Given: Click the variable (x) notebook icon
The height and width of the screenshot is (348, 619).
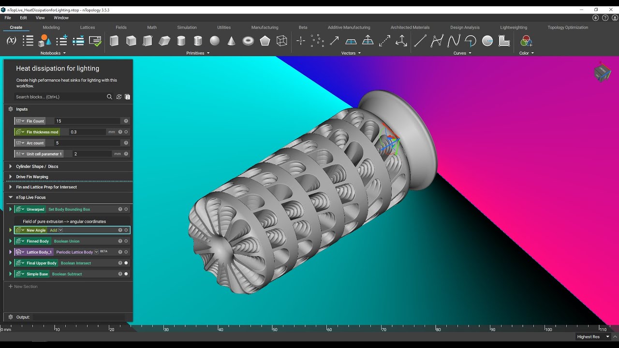Looking at the screenshot, I should point(11,41).
